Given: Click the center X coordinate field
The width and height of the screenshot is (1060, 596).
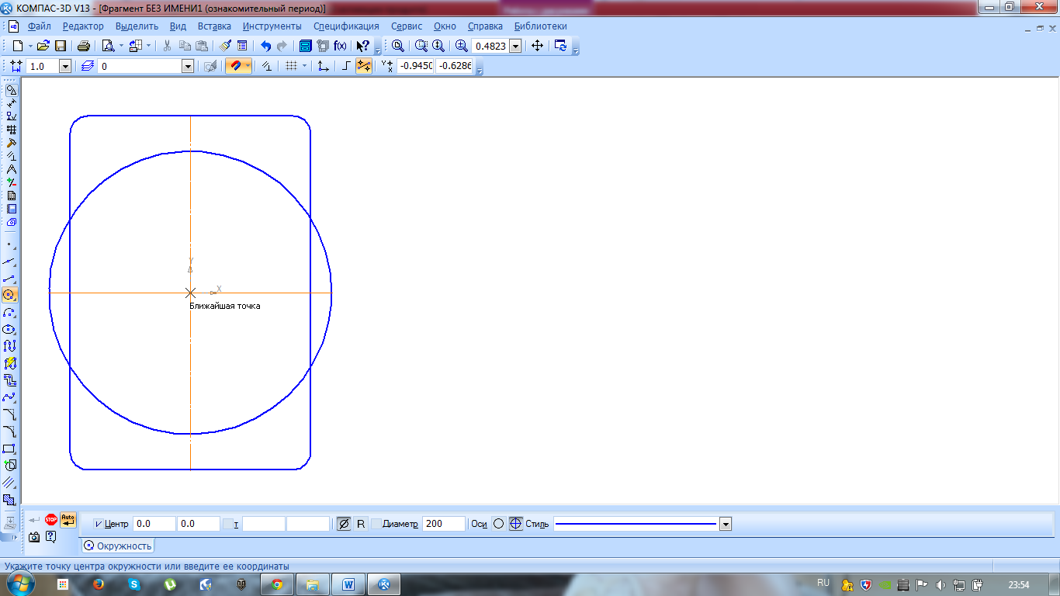Looking at the screenshot, I should tap(154, 524).
